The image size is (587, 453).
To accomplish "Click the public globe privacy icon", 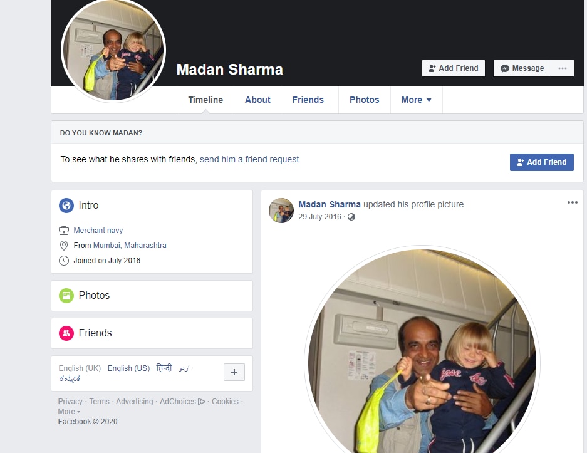I will [351, 217].
